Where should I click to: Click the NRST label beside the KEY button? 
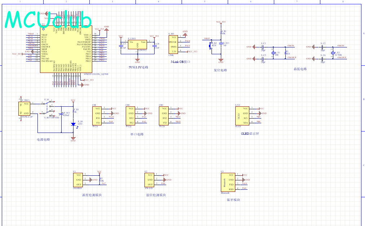tap(207, 38)
